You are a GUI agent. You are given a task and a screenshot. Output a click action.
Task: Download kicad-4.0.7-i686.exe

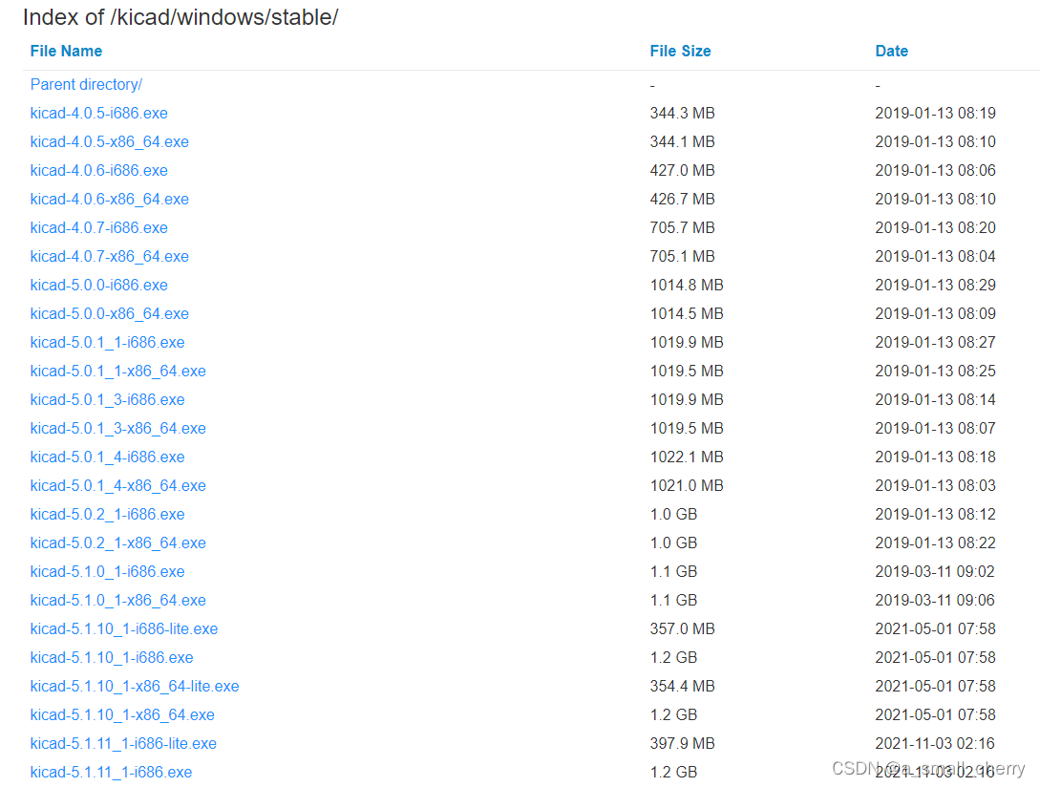[98, 227]
